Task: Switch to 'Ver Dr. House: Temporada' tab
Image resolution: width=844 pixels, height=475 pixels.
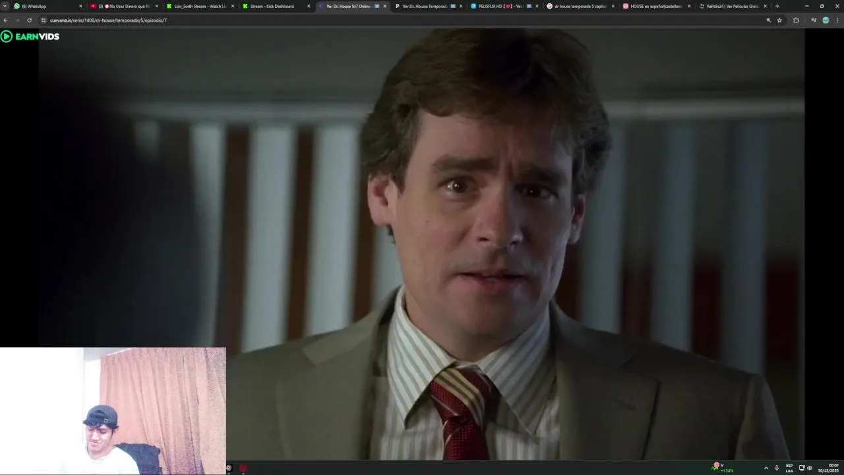Action: tap(427, 6)
